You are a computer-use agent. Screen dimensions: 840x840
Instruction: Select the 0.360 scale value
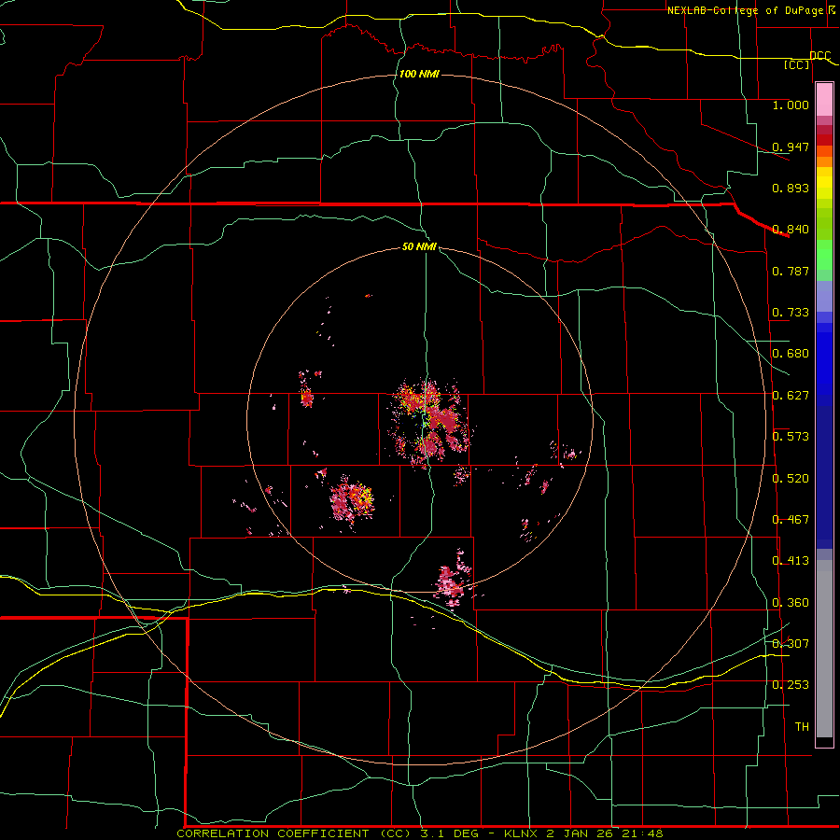click(x=791, y=603)
